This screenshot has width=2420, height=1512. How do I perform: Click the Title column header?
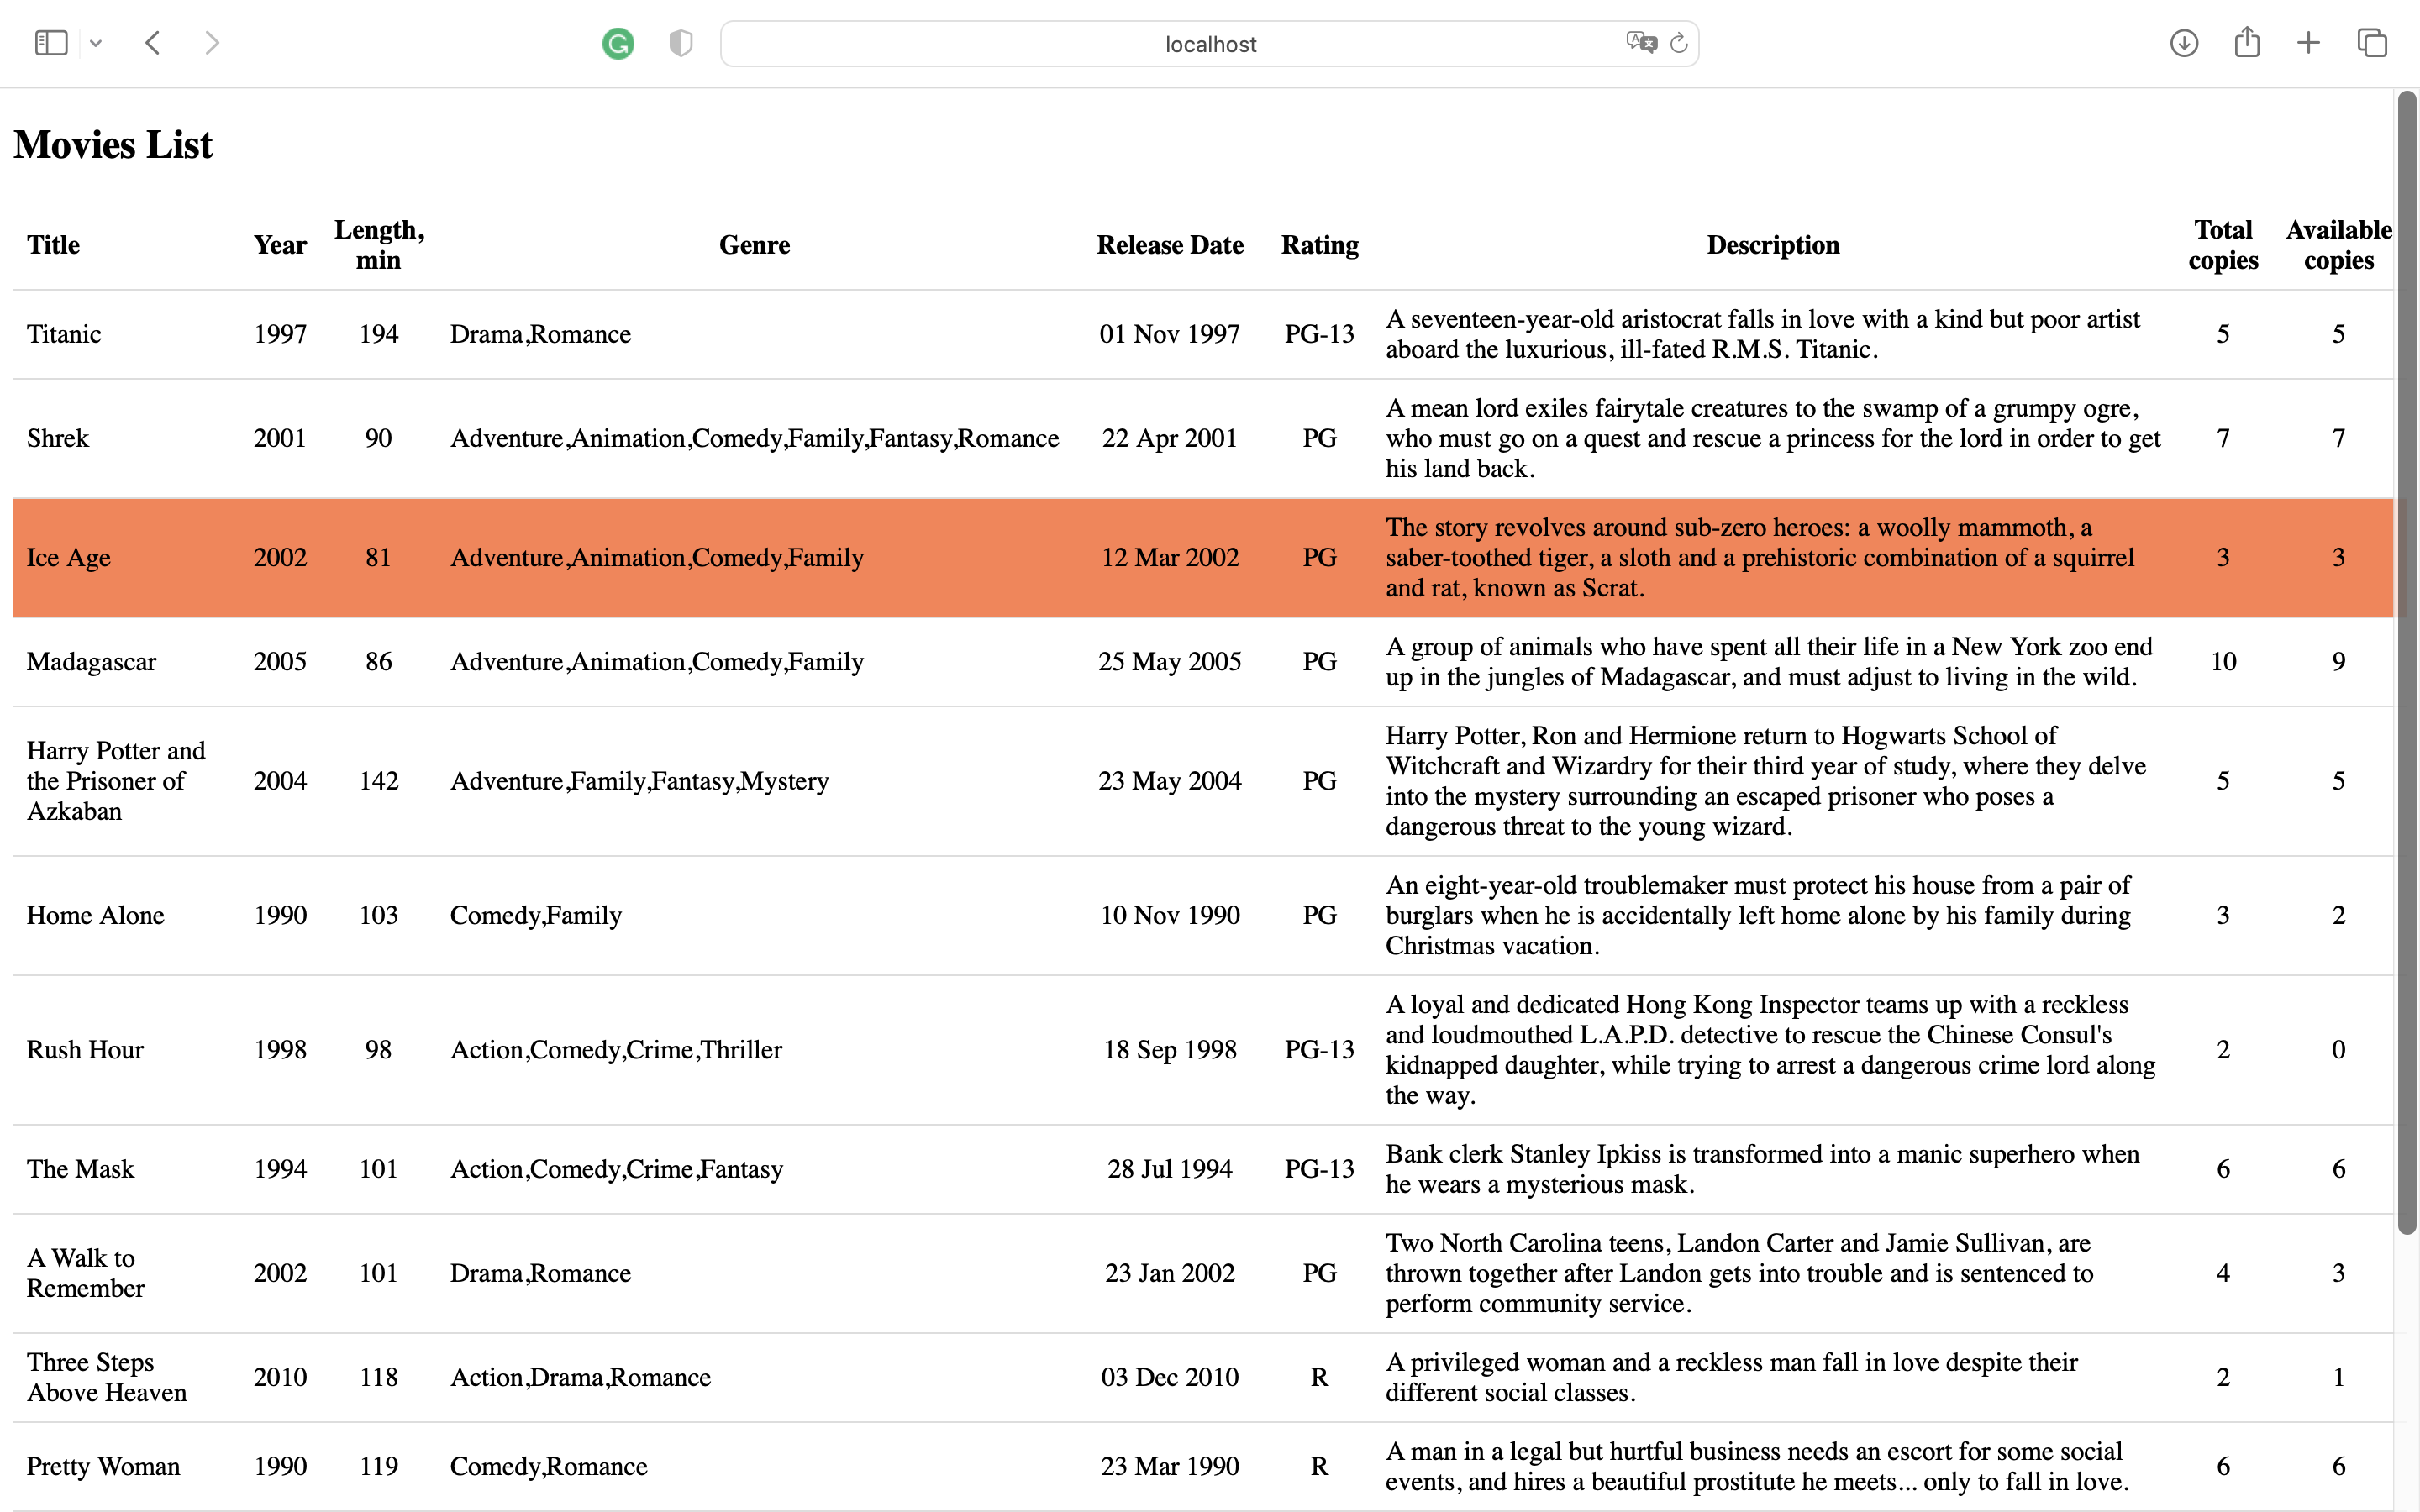coord(53,245)
